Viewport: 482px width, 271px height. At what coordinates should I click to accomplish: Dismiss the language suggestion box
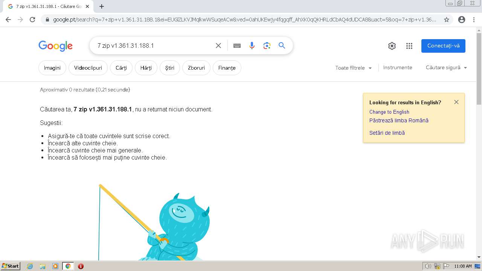click(x=456, y=102)
